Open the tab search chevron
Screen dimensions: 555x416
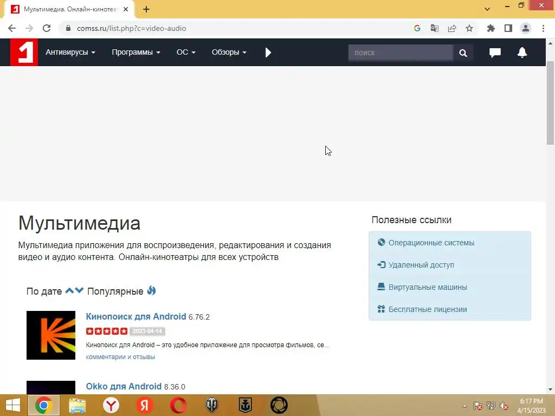click(x=487, y=9)
